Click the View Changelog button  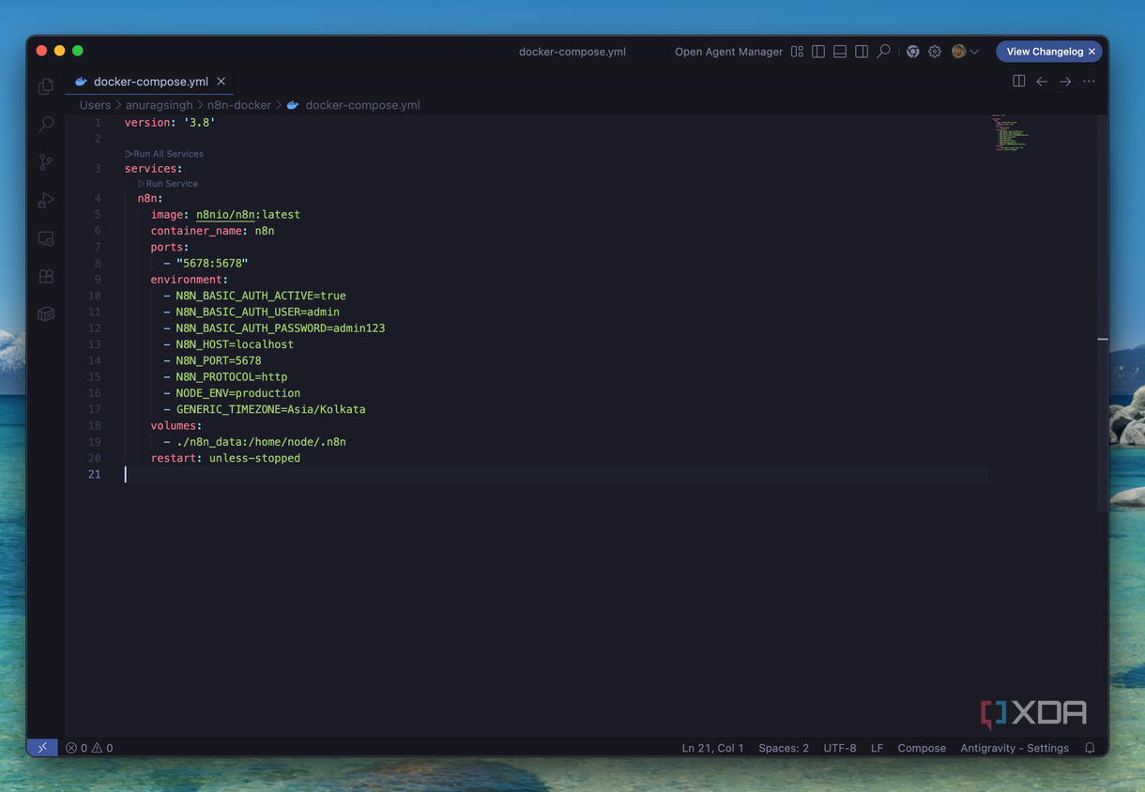click(x=1045, y=52)
